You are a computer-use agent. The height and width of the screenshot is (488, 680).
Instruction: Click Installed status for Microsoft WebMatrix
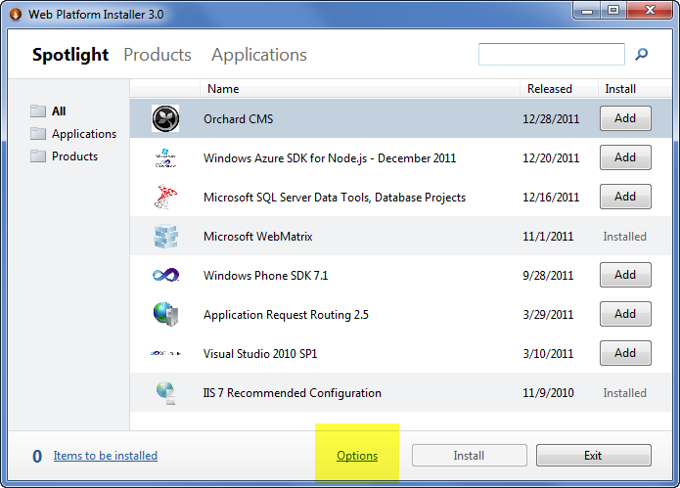coord(624,237)
